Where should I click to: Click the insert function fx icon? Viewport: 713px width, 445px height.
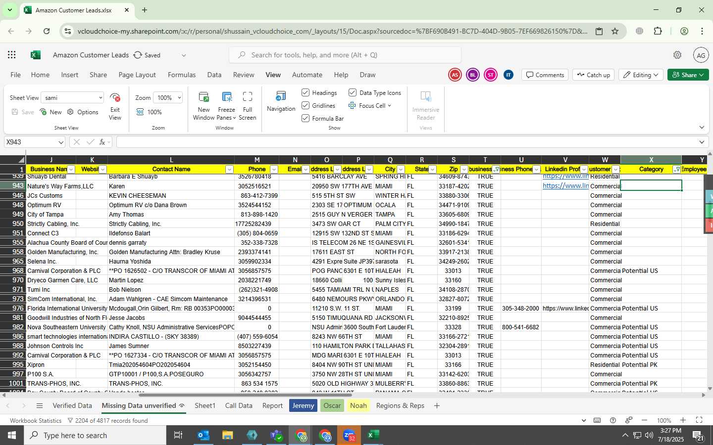pyautogui.click(x=102, y=142)
